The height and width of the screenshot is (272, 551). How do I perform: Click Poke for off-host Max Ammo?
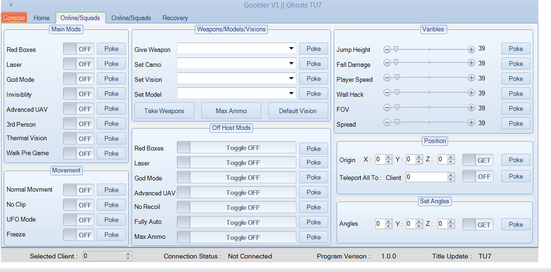point(314,237)
